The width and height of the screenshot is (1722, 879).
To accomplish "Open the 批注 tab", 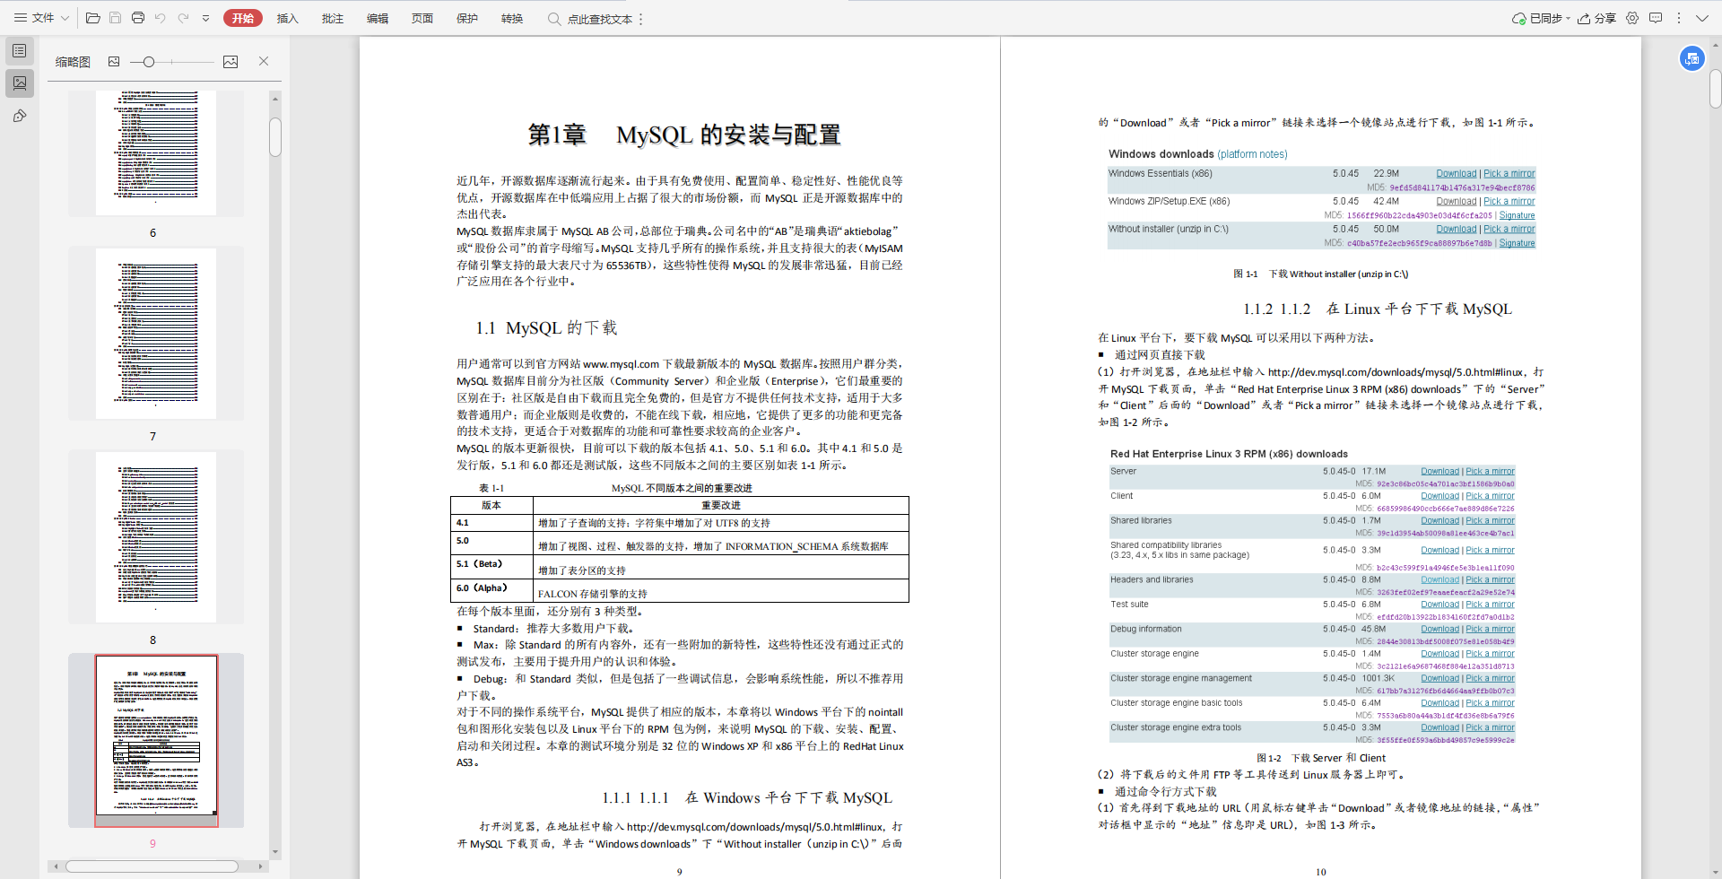I will (333, 18).
